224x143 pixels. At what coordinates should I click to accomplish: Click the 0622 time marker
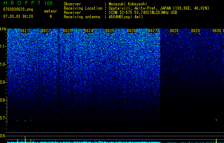pos(46,31)
